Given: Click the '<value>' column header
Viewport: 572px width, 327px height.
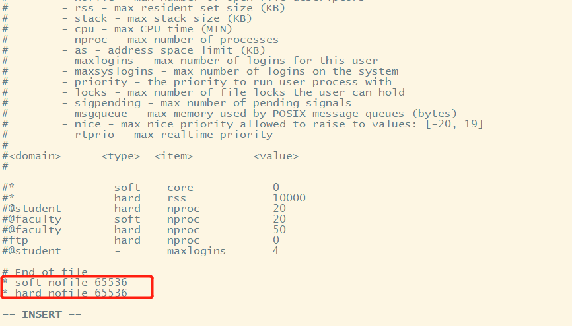Looking at the screenshot, I should [276, 156].
